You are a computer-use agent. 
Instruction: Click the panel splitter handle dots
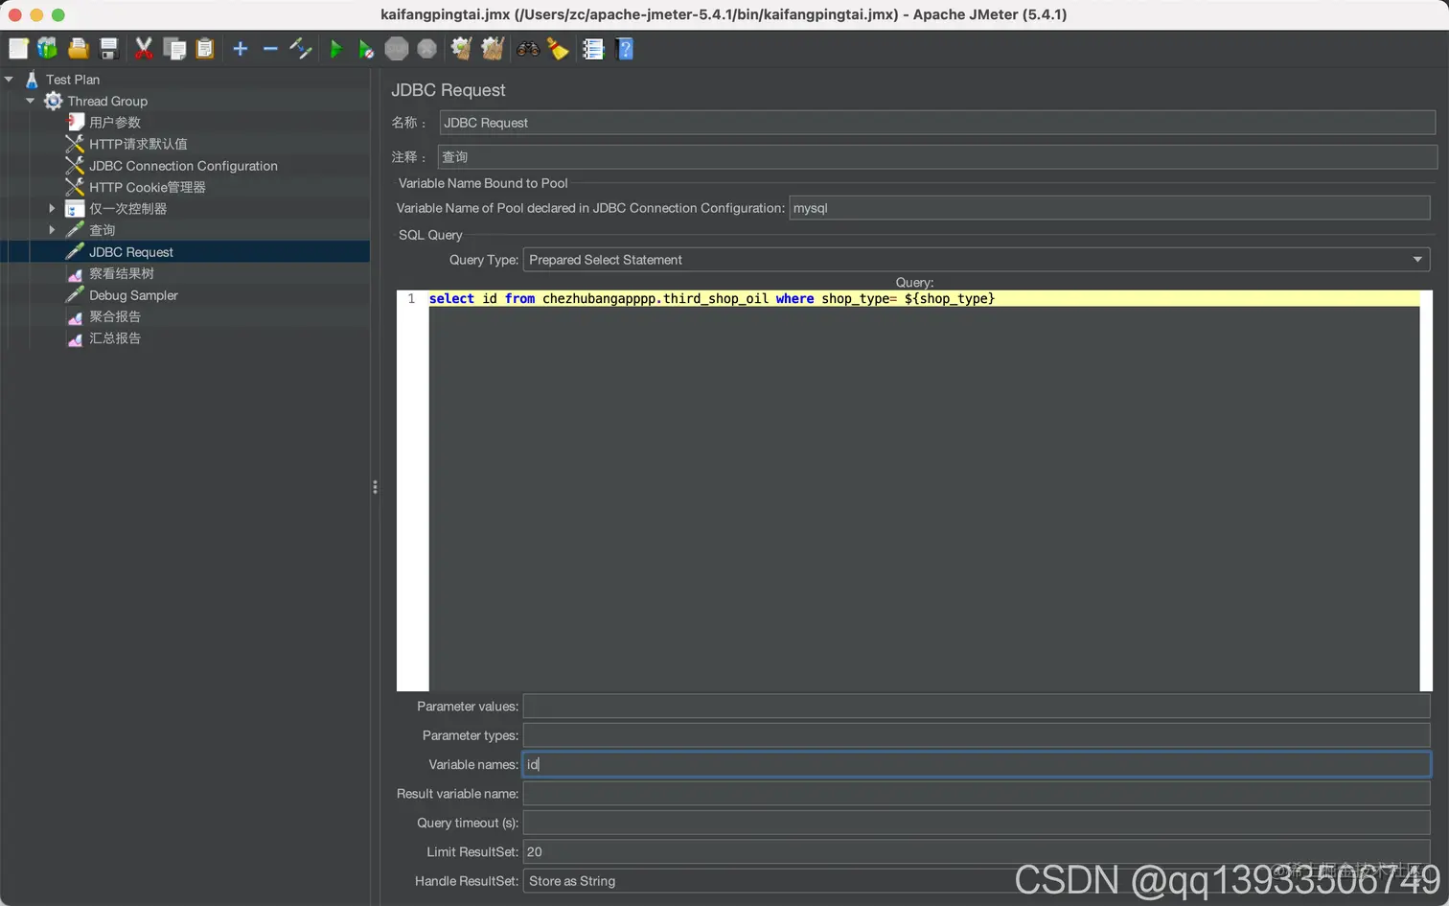(375, 487)
